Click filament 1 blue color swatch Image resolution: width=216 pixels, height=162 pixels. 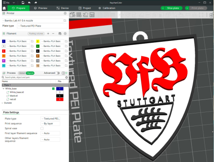4,41
